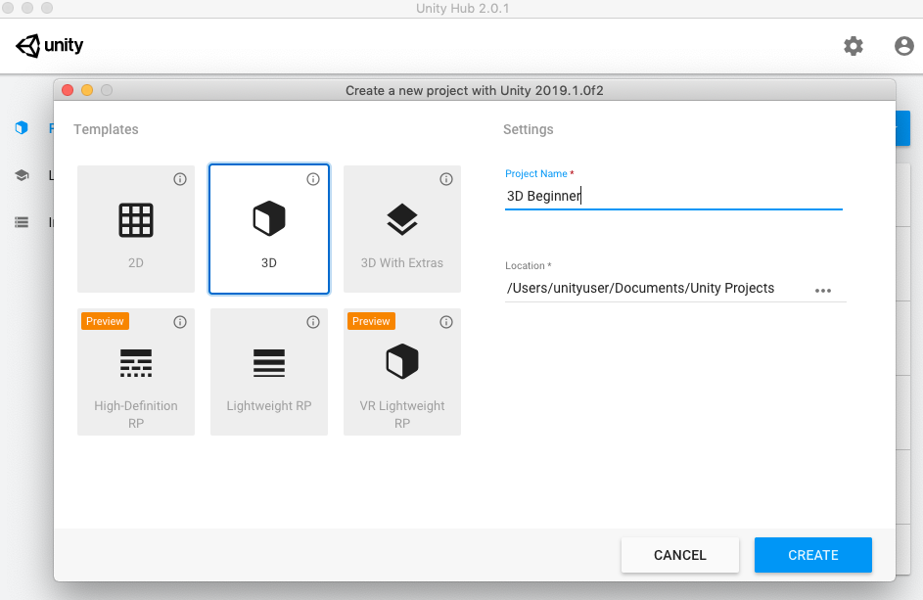Select the 3D template card
Screen dimensions: 923x600
269,229
